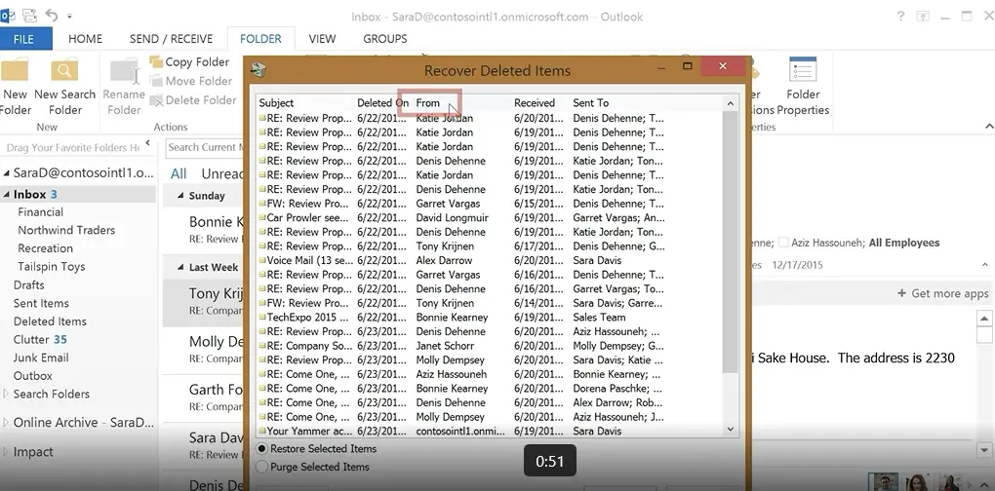Screen dimensions: 995x491
Task: Click the Search Current Mailbox field
Action: click(205, 148)
